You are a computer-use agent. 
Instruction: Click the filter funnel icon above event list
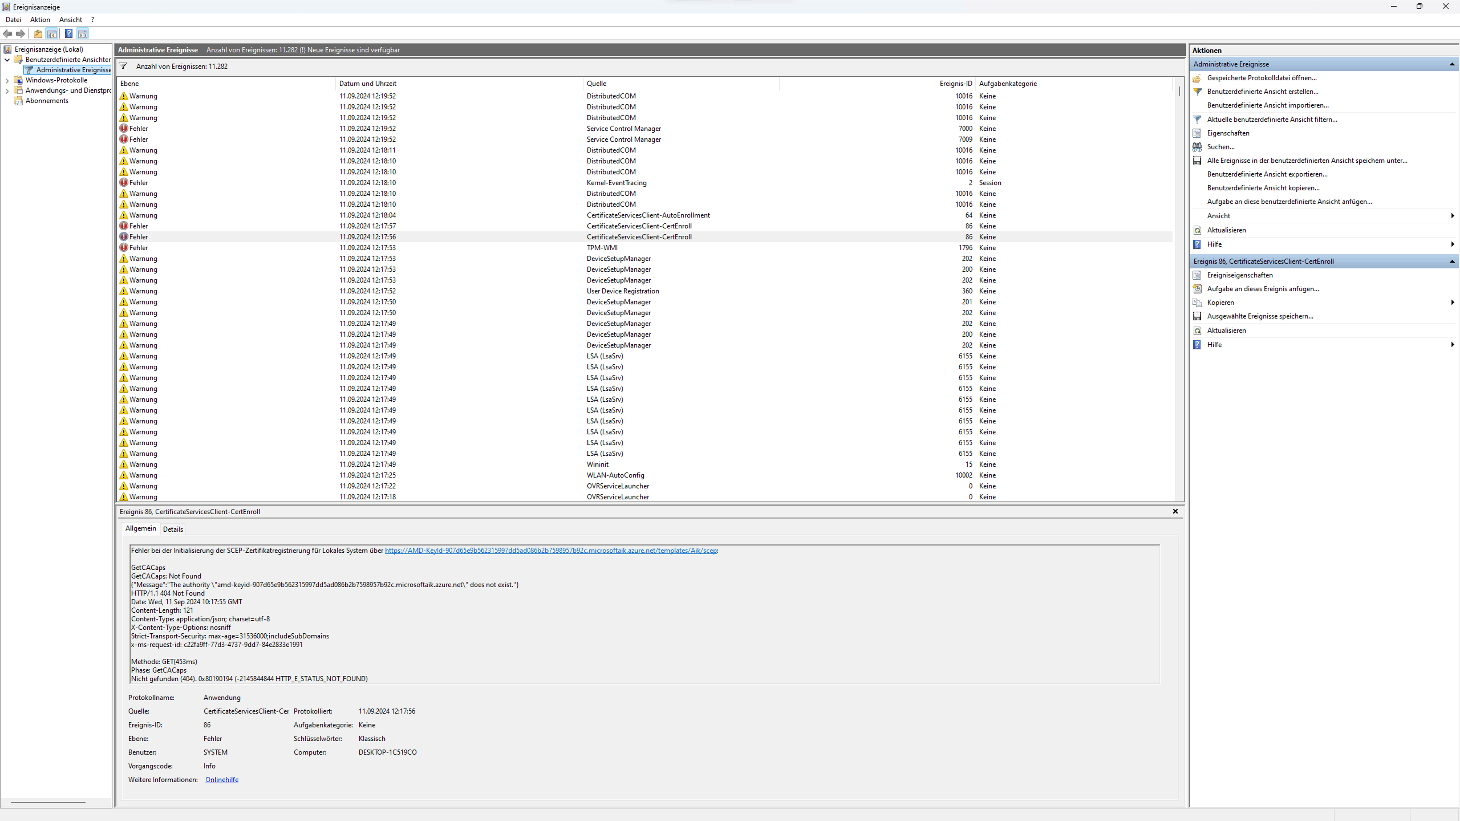[123, 66]
